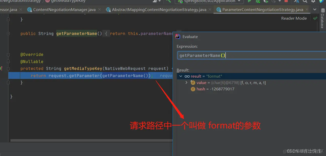This screenshot has width=326, height=156.
Task: Run with coverage using the shield icon
Action: pos(266,1)
